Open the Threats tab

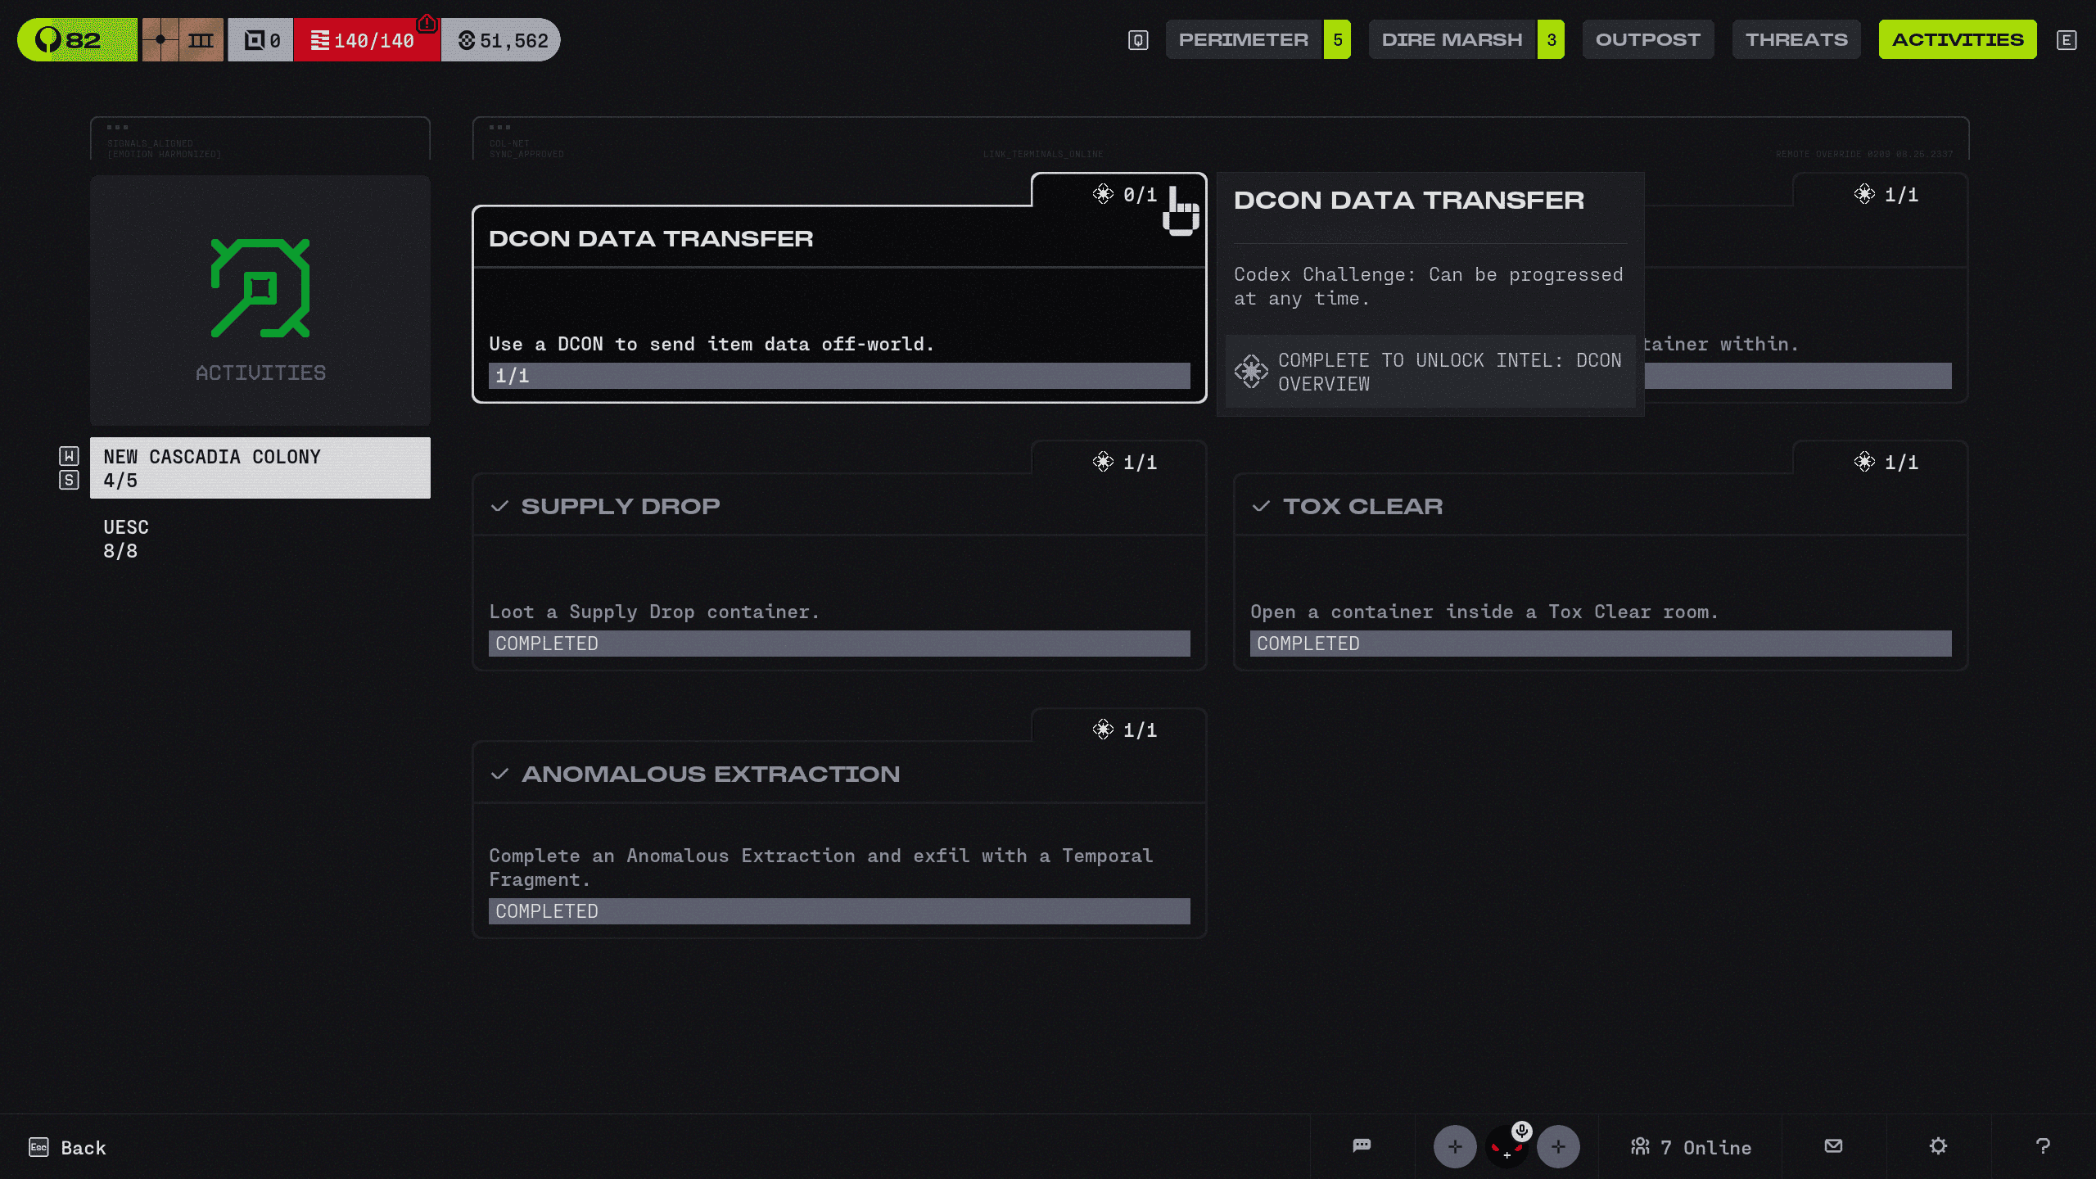coord(1796,40)
